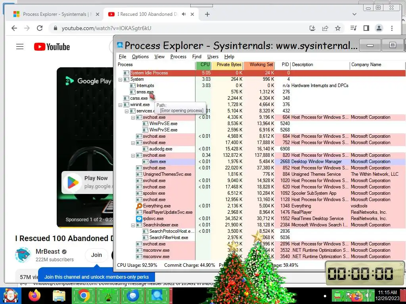
Task: Launch Firefox from the taskbar
Action: [34, 296]
